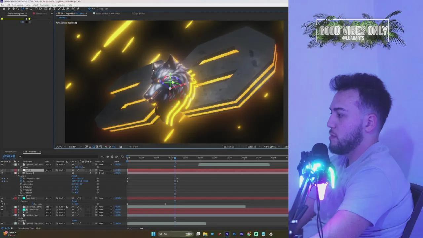Image resolution: width=423 pixels, height=238 pixels.
Task: Click the Windows taskbar search box
Action: click(176, 234)
